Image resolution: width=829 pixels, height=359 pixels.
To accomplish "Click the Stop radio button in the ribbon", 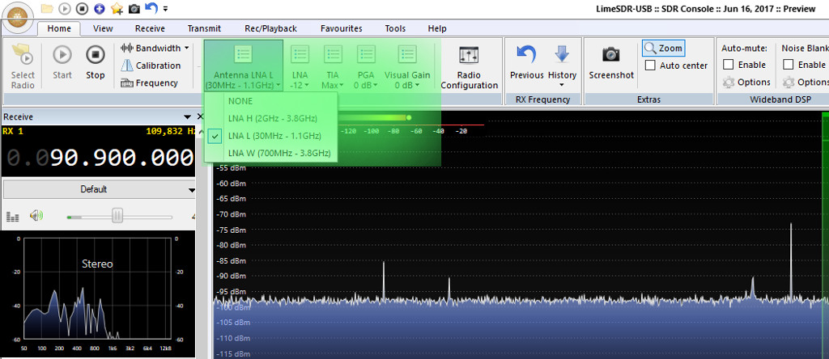I will pyautogui.click(x=96, y=62).
